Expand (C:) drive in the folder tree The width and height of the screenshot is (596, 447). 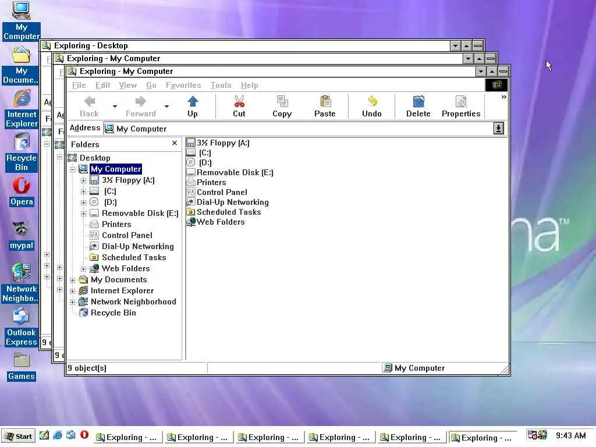(x=83, y=191)
